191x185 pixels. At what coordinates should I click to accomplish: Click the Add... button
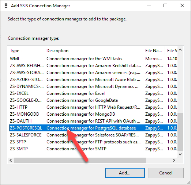coord(125,173)
